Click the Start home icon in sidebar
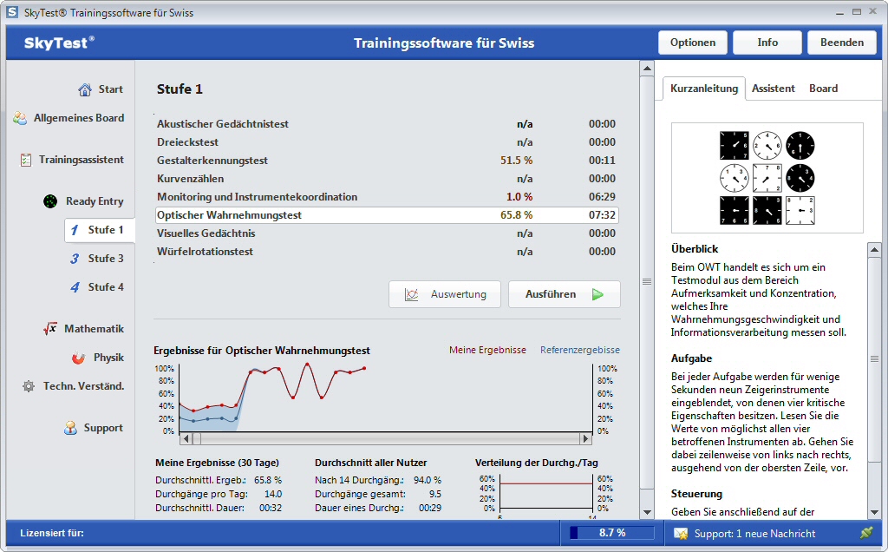 (84, 89)
